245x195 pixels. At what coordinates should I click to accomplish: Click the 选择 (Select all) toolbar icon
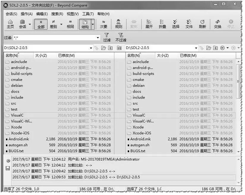(x=176, y=24)
